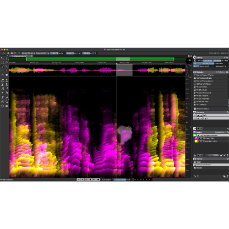The image size is (229, 229).
Task: Open the All Modules filter dropdown
Action: [x=220, y=72]
